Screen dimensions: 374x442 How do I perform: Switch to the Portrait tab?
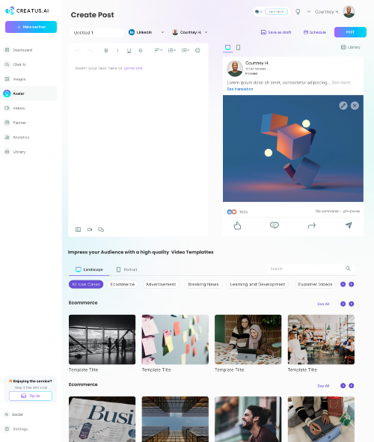tap(127, 269)
